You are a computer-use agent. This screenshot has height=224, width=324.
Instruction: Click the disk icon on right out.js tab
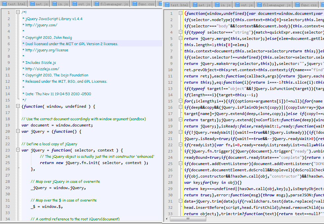[x=237, y=5]
